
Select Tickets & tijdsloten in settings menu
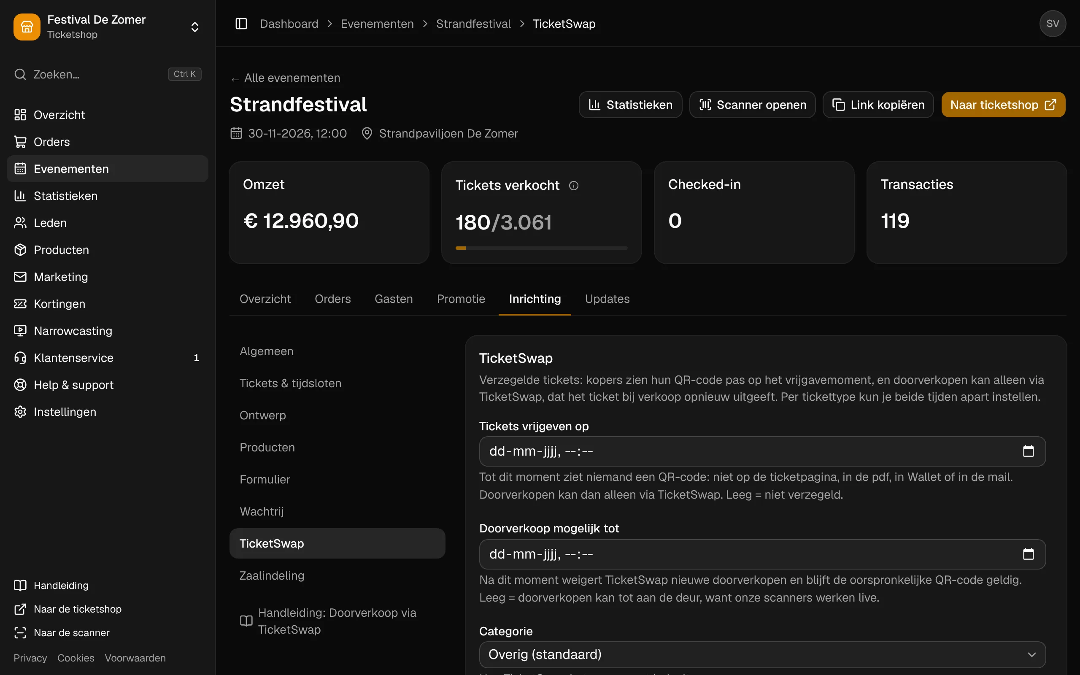pos(337,383)
